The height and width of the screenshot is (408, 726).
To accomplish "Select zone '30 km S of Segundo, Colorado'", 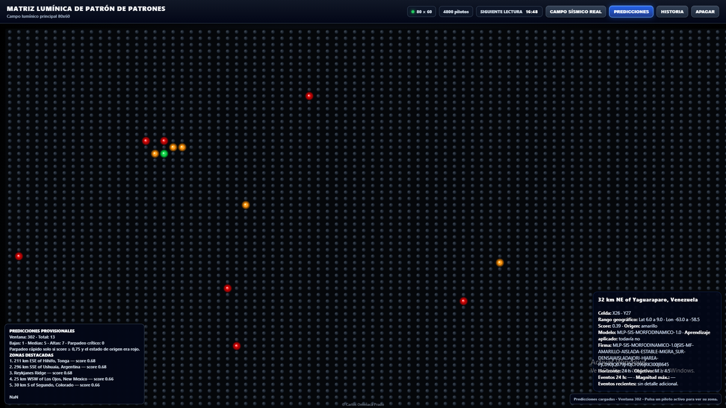I will coord(54,385).
